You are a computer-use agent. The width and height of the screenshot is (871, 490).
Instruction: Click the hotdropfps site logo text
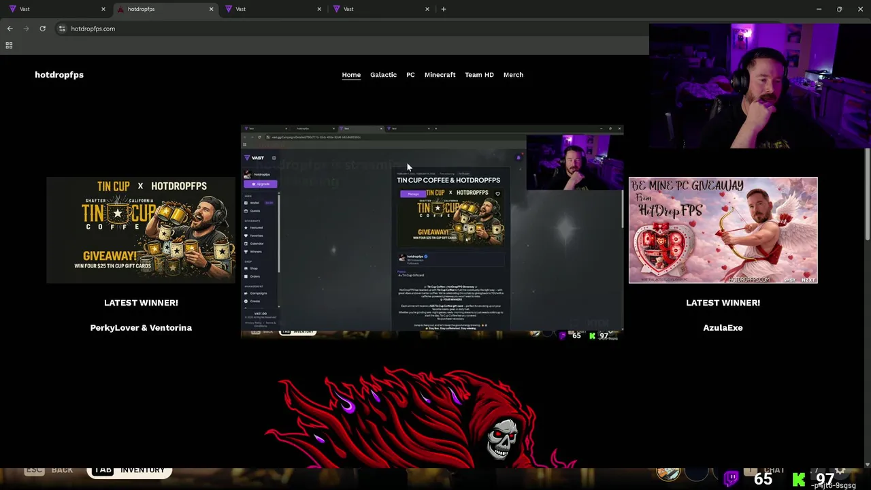[59, 75]
